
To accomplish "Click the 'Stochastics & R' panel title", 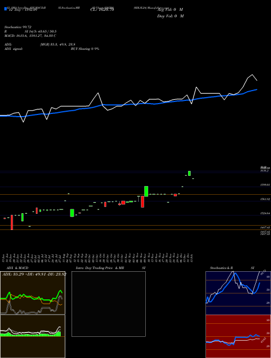I will tap(222, 268).
